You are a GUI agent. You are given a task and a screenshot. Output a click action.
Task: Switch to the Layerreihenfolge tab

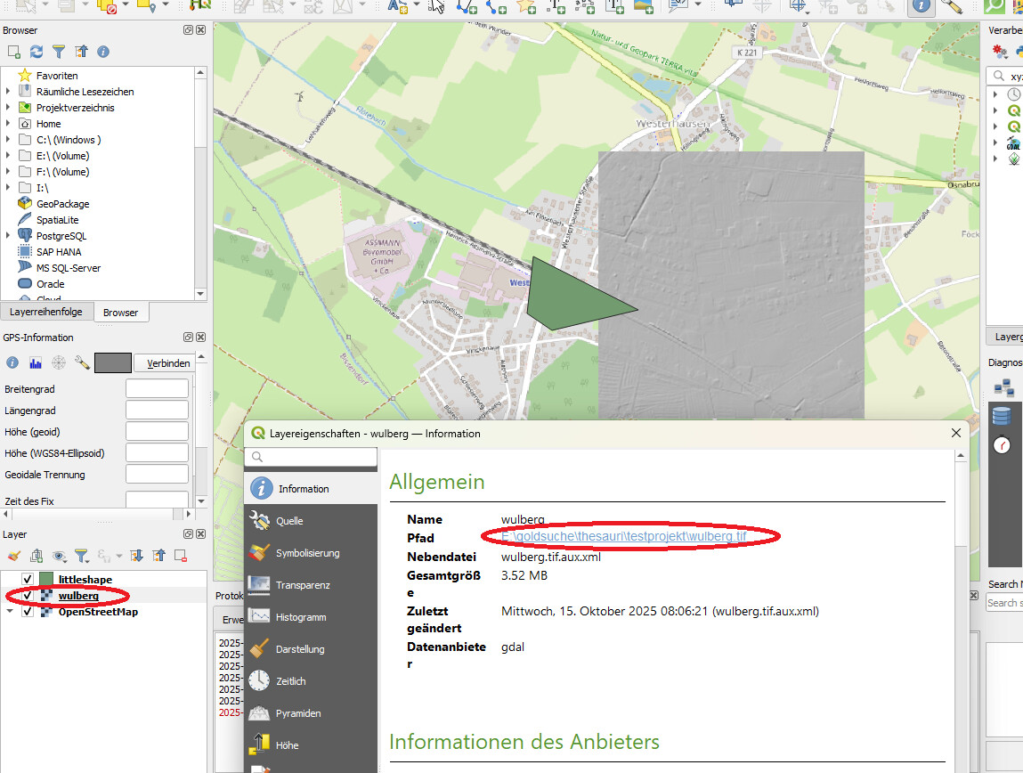[x=46, y=313]
